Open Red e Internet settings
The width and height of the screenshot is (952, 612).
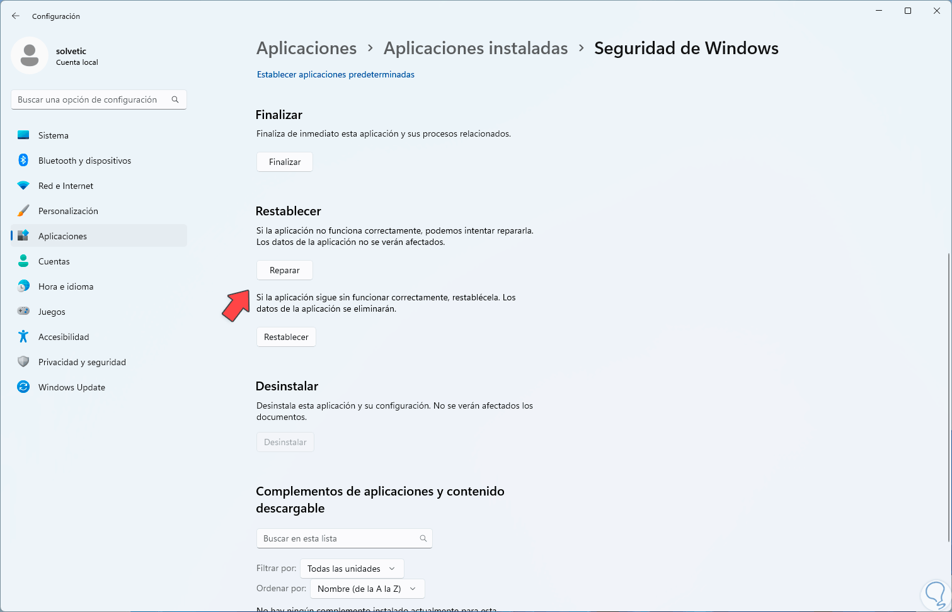99,186
